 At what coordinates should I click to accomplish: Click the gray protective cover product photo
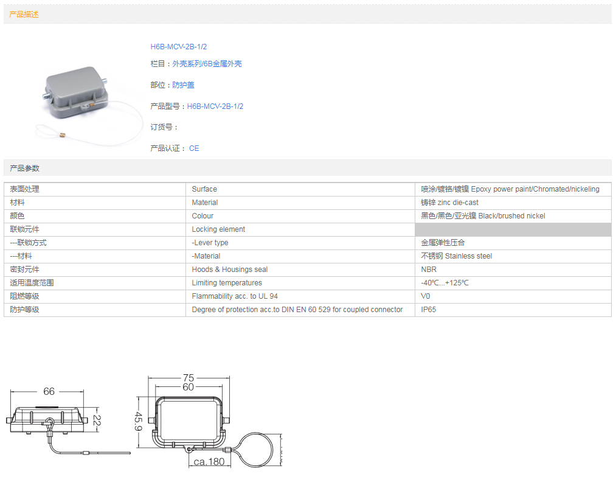pos(77,97)
